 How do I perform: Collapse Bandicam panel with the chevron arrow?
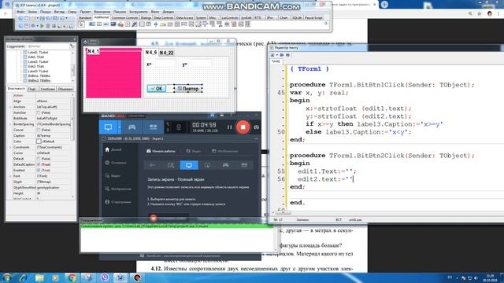tap(256, 138)
